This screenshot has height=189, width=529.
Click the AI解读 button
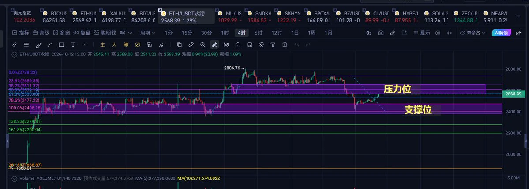502,33
